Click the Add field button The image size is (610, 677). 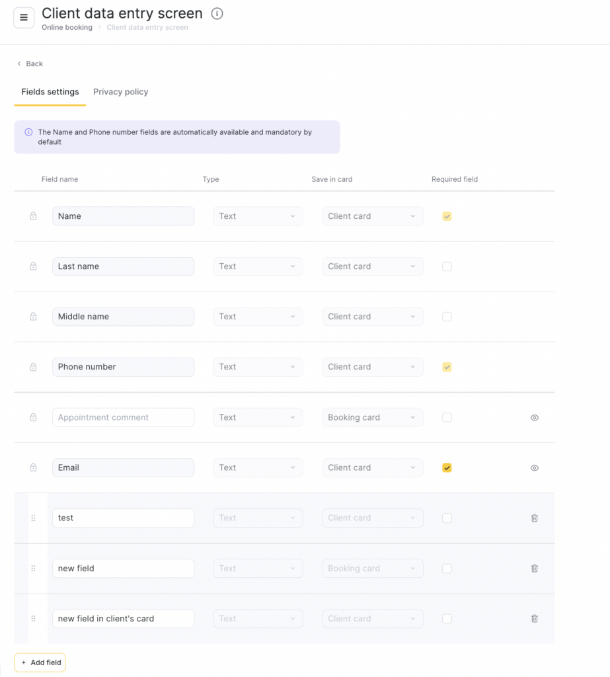(x=40, y=662)
